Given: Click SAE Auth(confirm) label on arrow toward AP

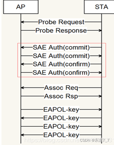Looking at the screenshot, I should coord(61,64).
